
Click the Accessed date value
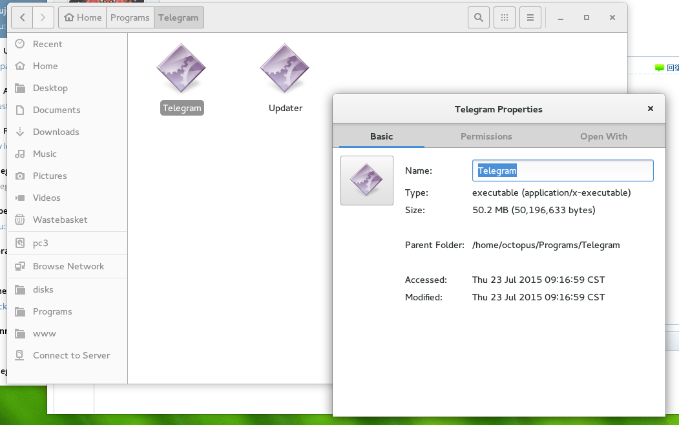point(538,280)
